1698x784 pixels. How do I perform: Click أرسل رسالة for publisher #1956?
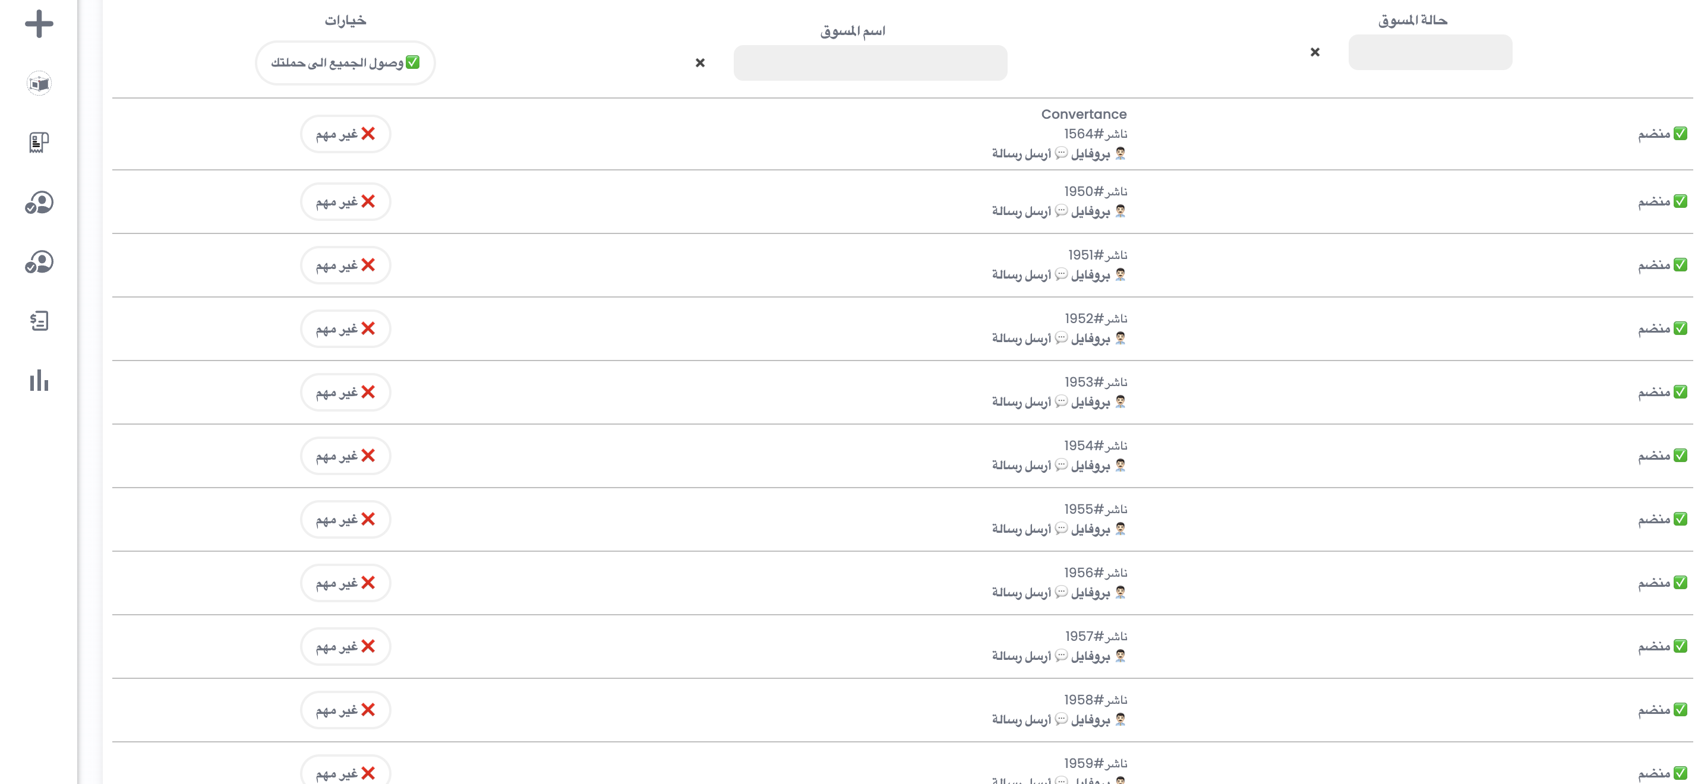point(1021,592)
